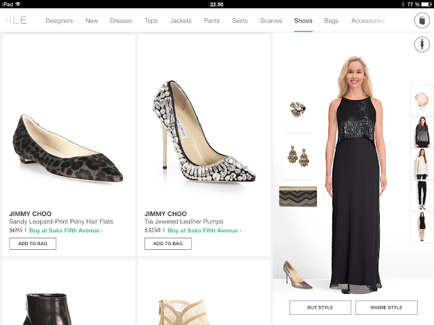
Task: Select the chandelier earrings in outfit
Action: (x=298, y=156)
